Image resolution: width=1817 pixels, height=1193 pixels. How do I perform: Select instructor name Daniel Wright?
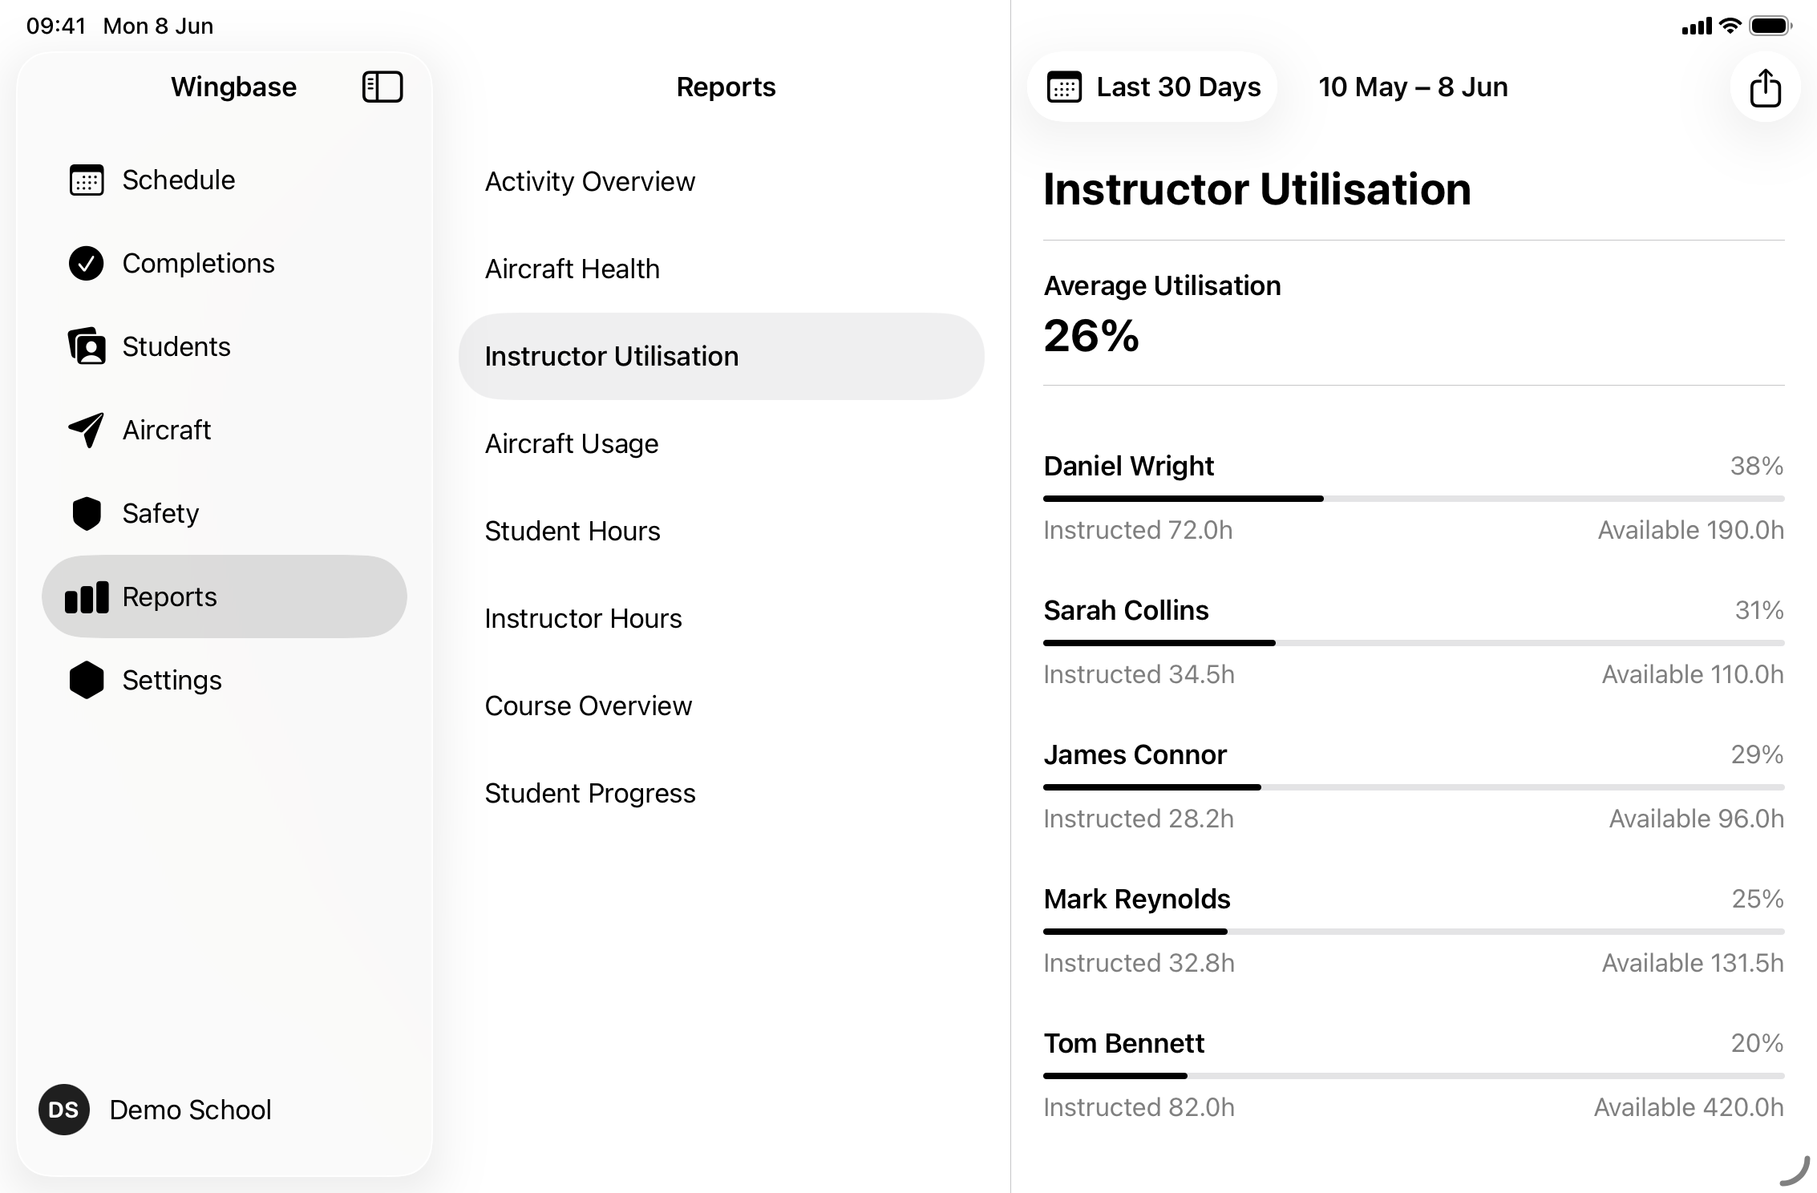point(1129,466)
